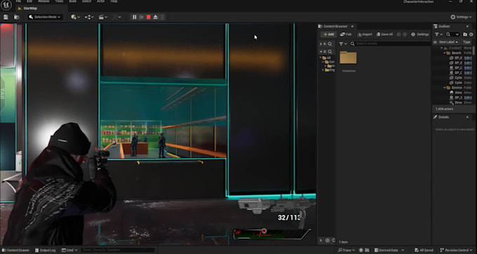477x254 pixels.
Task: Open the Revision Control dropdown
Action: click(x=456, y=251)
